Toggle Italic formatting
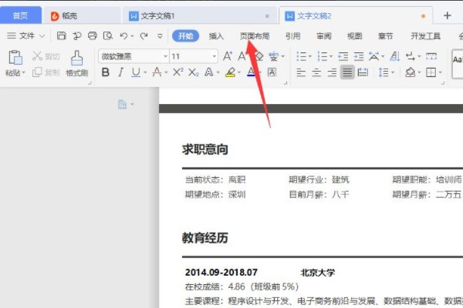The height and width of the screenshot is (308, 463). tap(120, 72)
